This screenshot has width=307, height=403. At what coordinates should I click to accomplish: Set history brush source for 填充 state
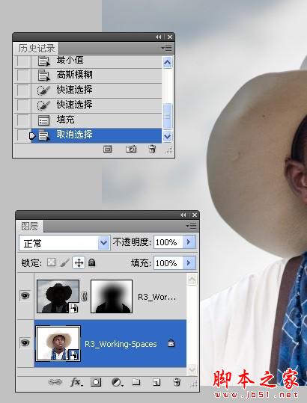pos(23,120)
